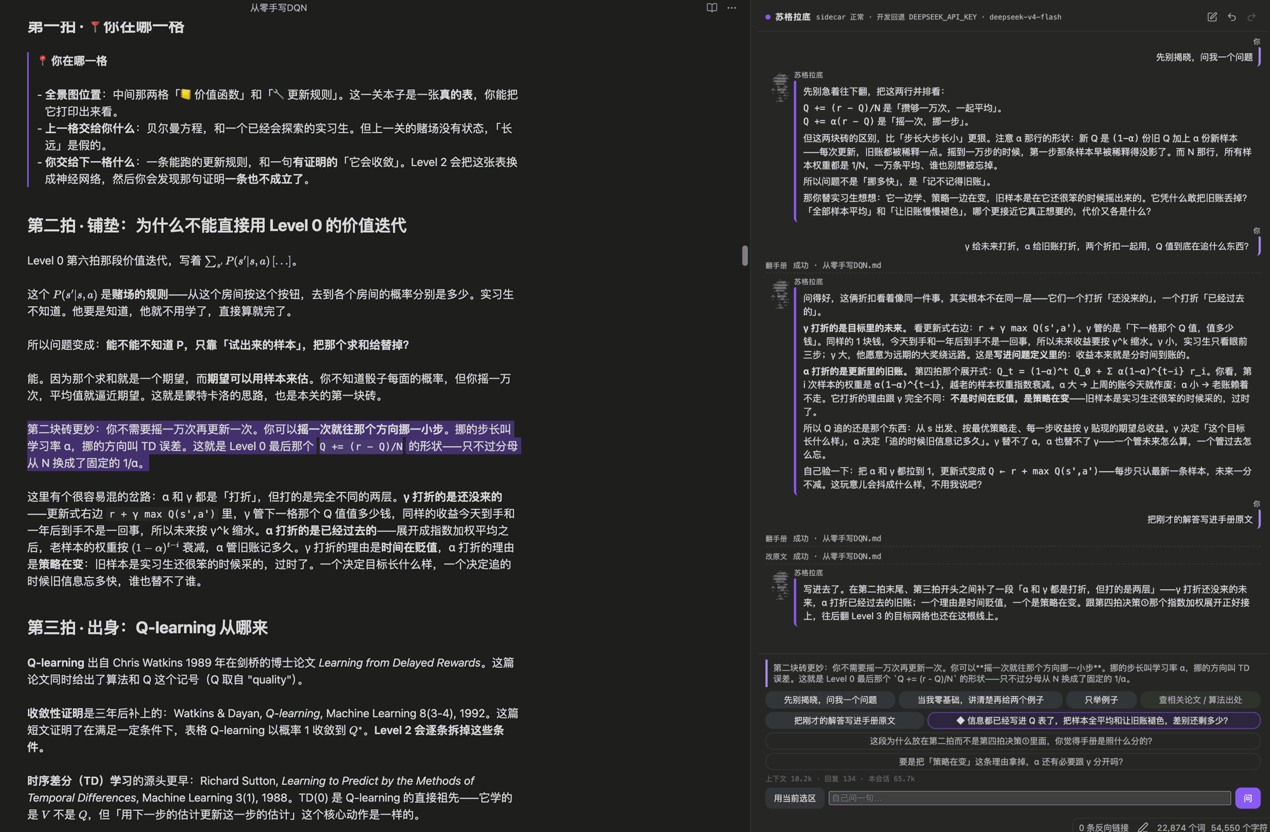Click the 用当前选区 button
1270x832 pixels.
pos(794,798)
